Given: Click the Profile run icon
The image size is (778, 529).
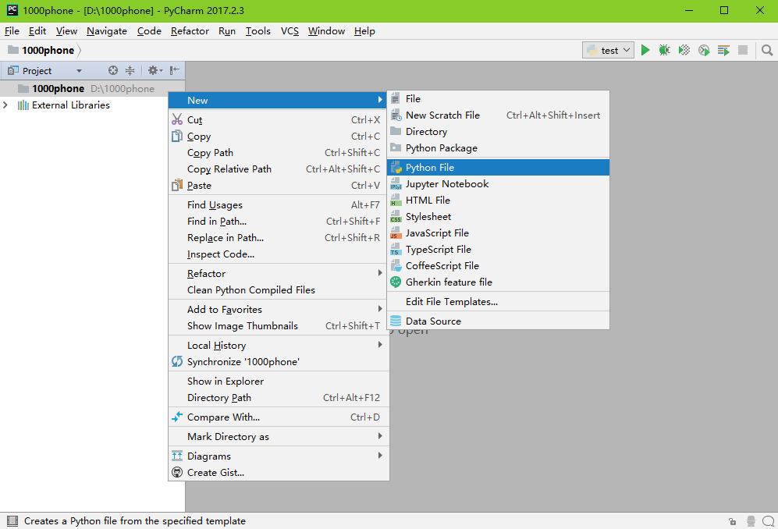Looking at the screenshot, I should [x=704, y=50].
